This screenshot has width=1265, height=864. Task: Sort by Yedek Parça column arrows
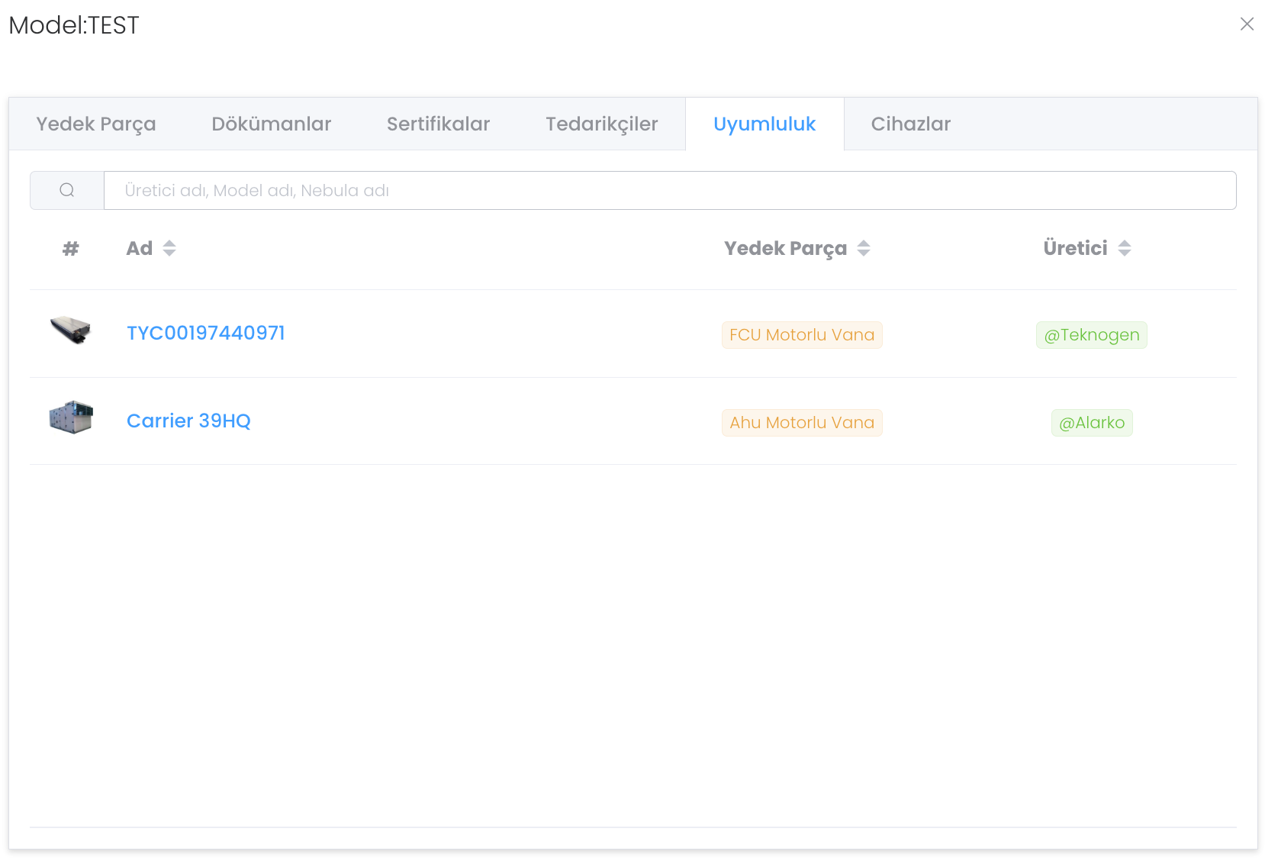864,248
